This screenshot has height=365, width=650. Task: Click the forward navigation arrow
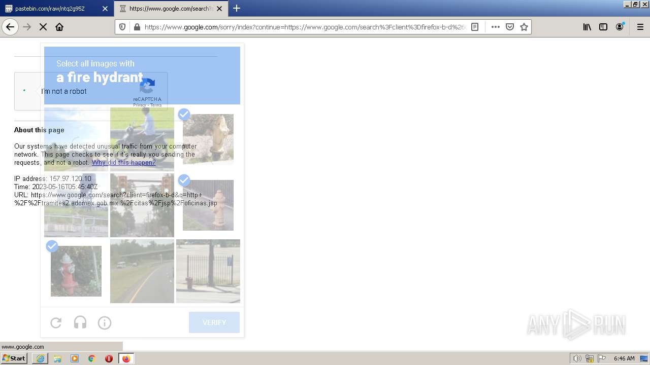click(x=27, y=27)
